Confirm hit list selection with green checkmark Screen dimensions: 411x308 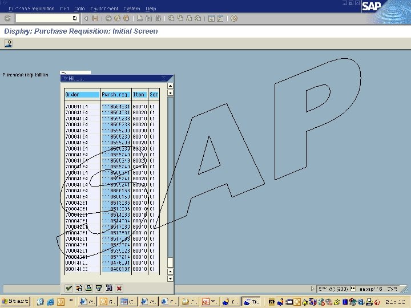point(68,289)
